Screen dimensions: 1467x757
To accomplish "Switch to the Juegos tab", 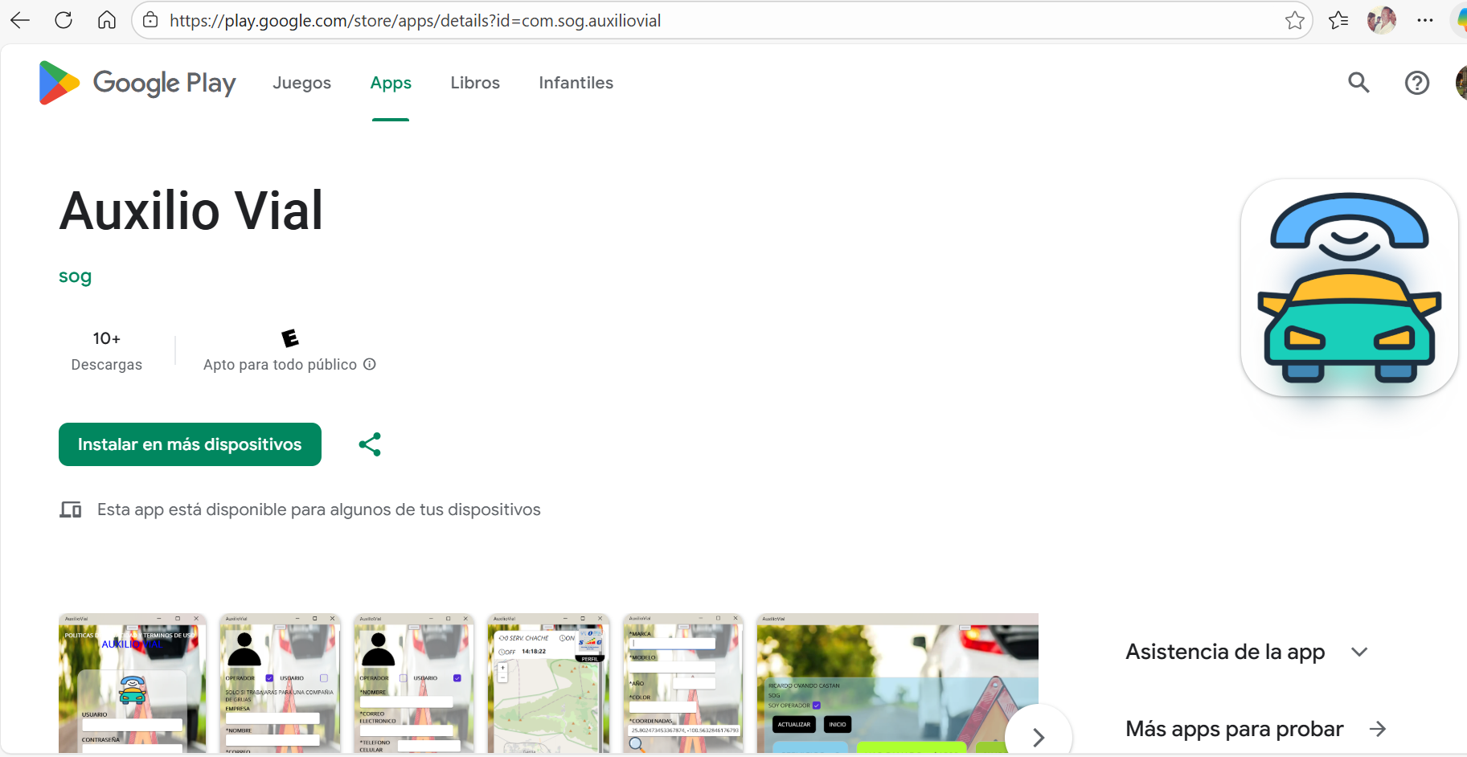I will pyautogui.click(x=301, y=83).
